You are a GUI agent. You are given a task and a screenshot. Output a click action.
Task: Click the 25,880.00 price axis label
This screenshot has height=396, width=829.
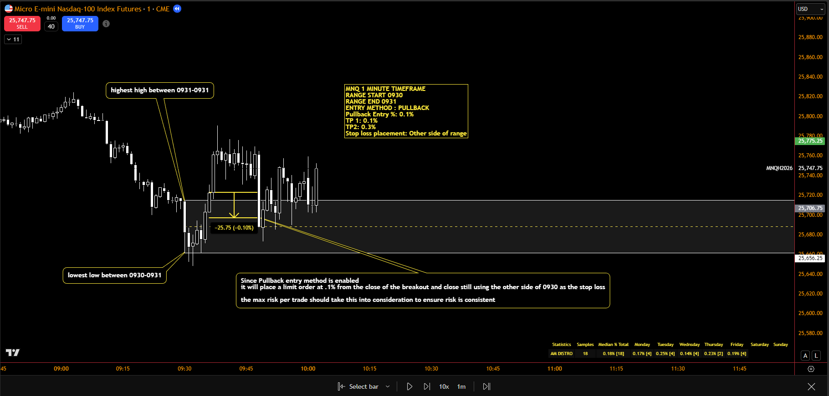(x=810, y=37)
